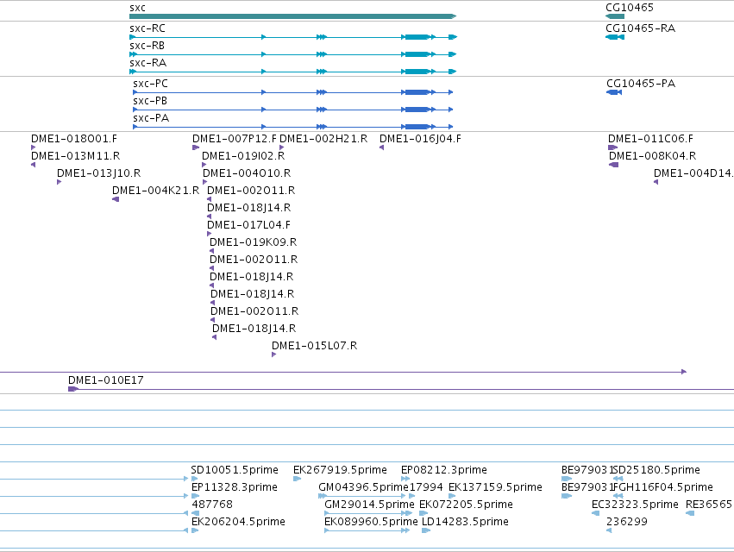Click the DME1-010E17 clone label
734x552 pixels.
106,380
